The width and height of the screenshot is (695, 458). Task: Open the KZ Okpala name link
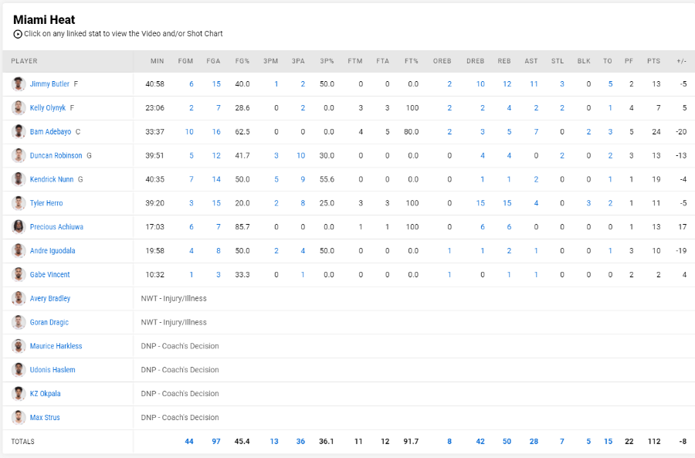pyautogui.click(x=46, y=394)
